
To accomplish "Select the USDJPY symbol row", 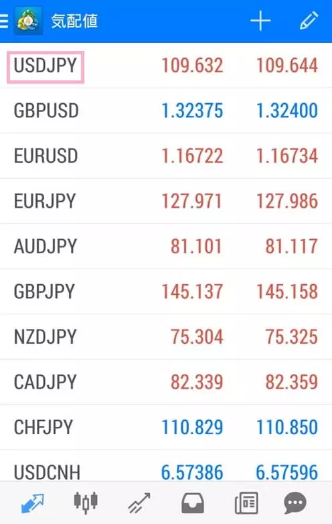I will [x=166, y=66].
